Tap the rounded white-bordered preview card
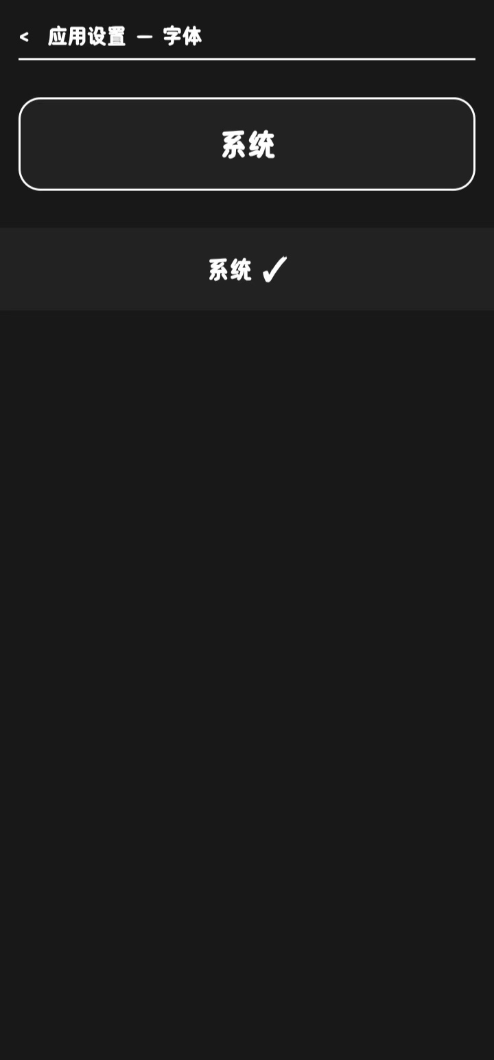 (x=247, y=144)
